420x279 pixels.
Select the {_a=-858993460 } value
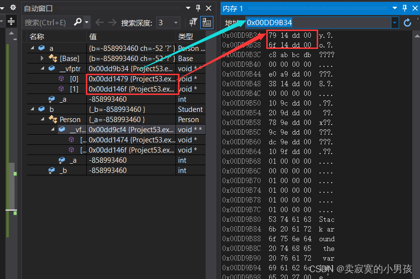point(117,120)
